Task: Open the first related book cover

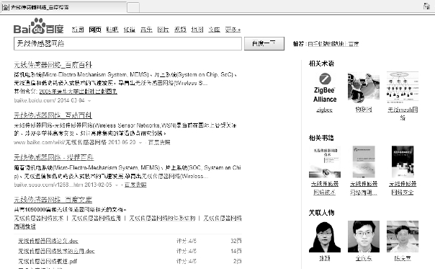Action: coord(325,162)
